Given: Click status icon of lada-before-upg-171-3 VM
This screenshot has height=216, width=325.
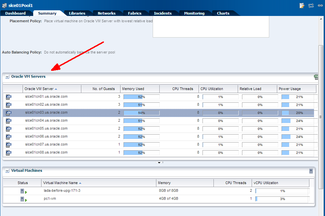Looking at the screenshot, I should [x=24, y=191].
